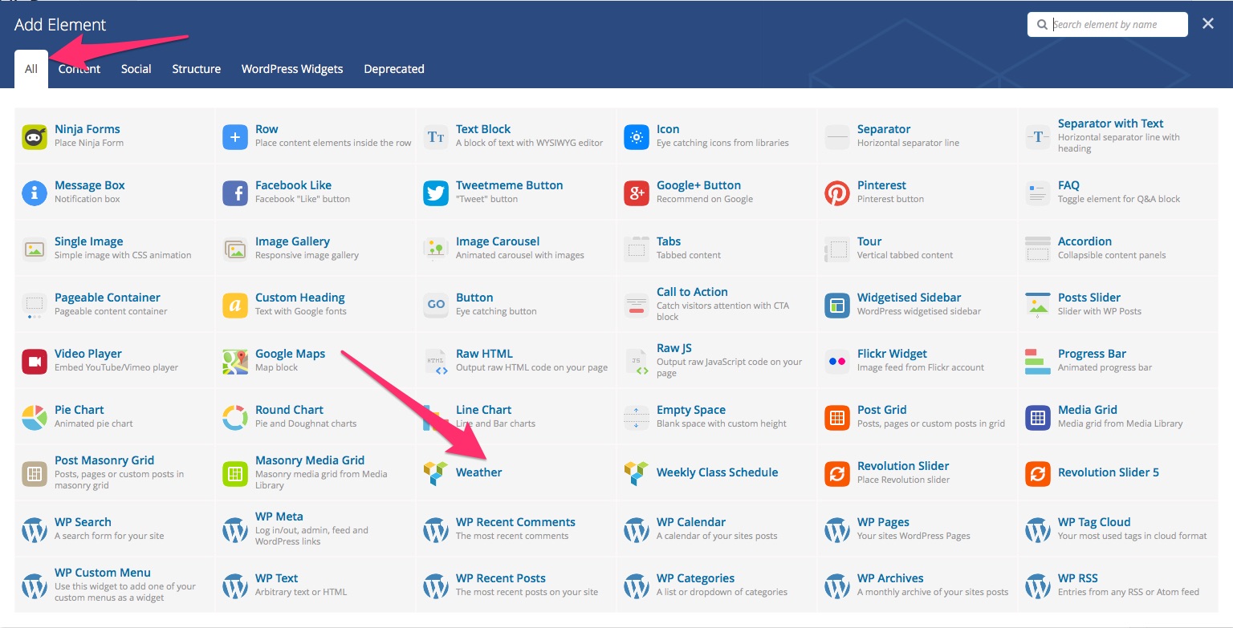Select the Tabs element
1233x628 pixels.
point(717,248)
